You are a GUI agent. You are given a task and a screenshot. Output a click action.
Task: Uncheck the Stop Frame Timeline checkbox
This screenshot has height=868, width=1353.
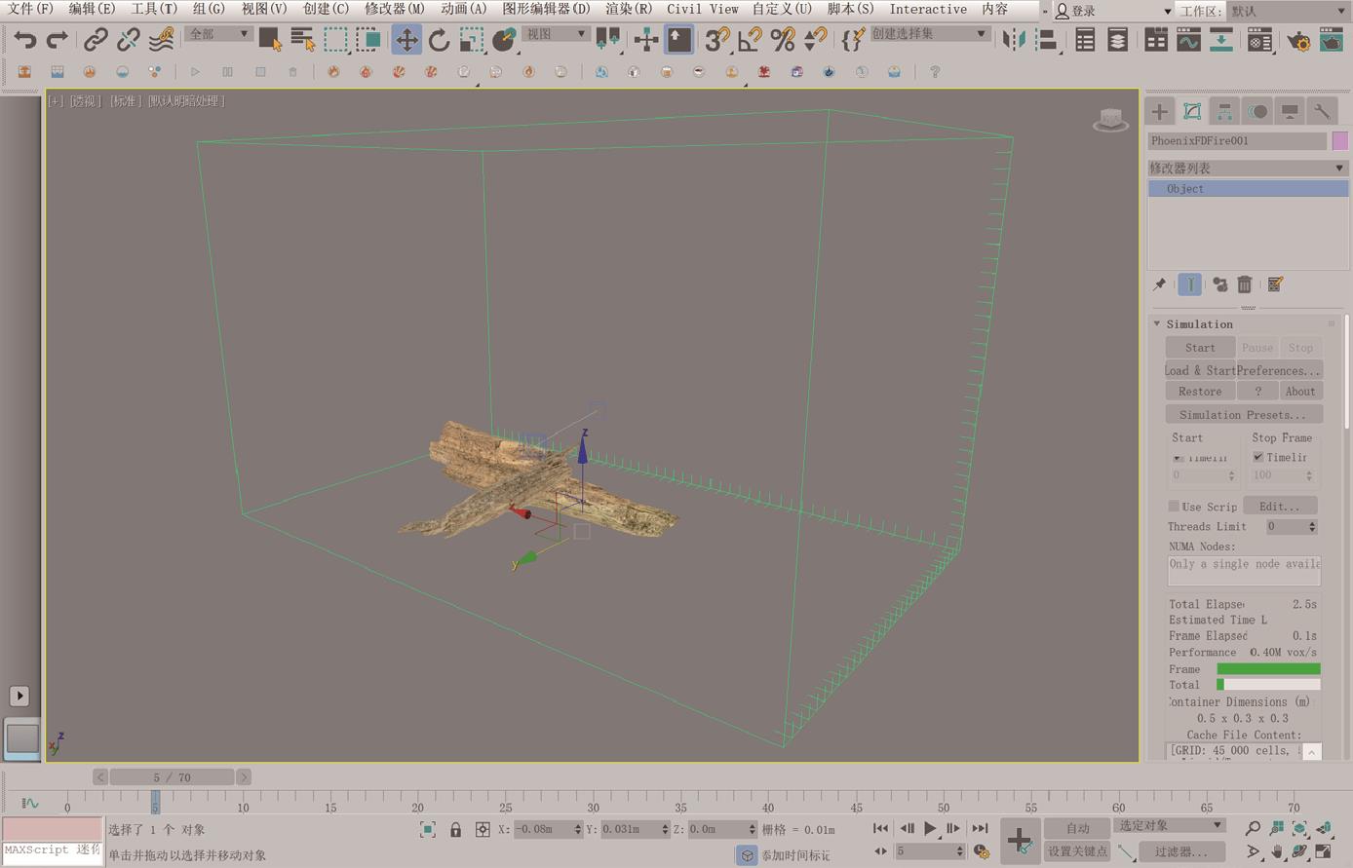(x=1258, y=457)
